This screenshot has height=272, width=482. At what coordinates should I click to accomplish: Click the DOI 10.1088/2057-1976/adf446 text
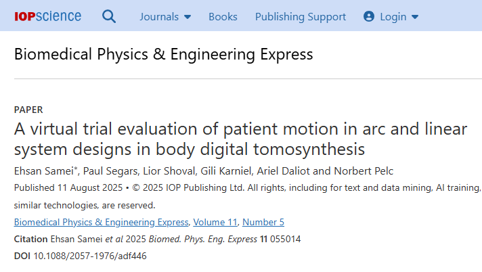point(90,256)
